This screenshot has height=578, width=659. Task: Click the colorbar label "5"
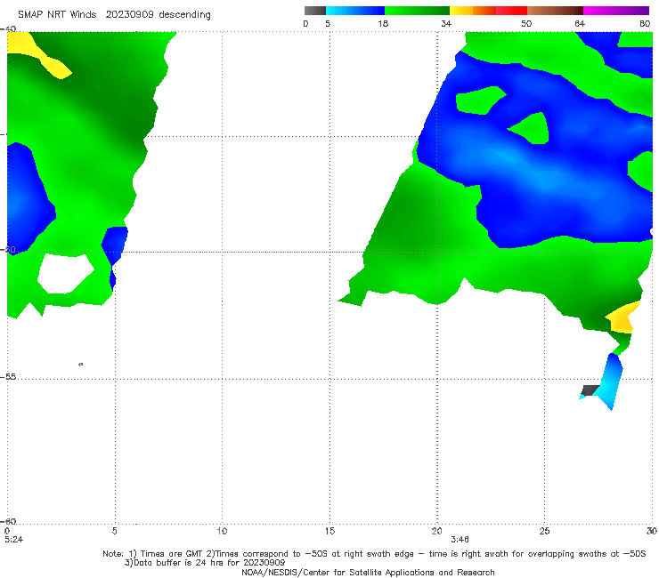coord(328,23)
